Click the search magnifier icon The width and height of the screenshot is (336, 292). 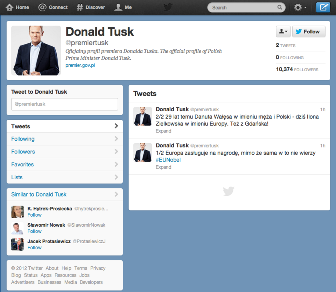(x=280, y=7)
